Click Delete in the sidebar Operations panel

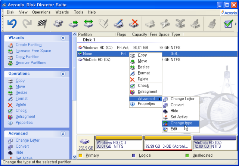pyautogui.click(x=21, y=105)
